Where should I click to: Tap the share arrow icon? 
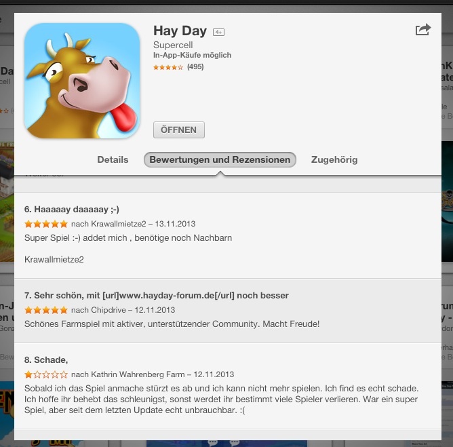[423, 29]
